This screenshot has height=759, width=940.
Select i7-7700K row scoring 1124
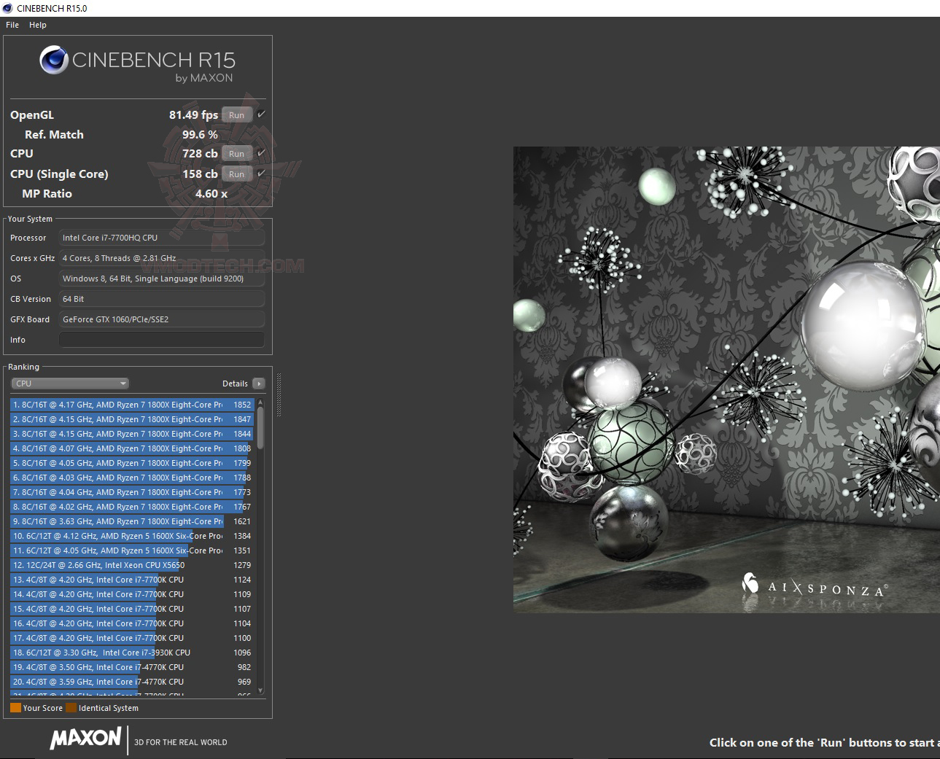(x=132, y=580)
